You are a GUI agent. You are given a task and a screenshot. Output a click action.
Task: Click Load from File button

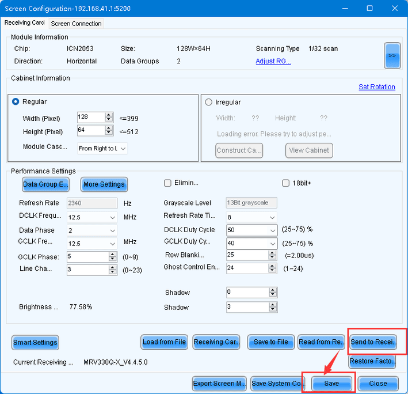pyautogui.click(x=164, y=342)
